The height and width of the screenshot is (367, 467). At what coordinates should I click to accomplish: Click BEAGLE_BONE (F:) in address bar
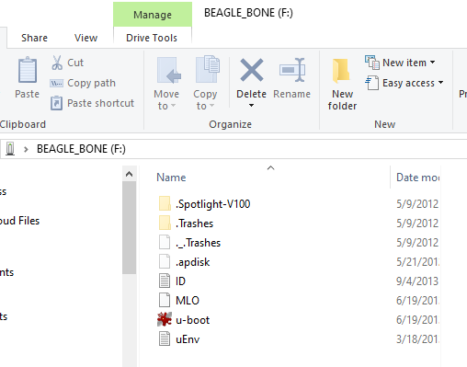tap(81, 149)
